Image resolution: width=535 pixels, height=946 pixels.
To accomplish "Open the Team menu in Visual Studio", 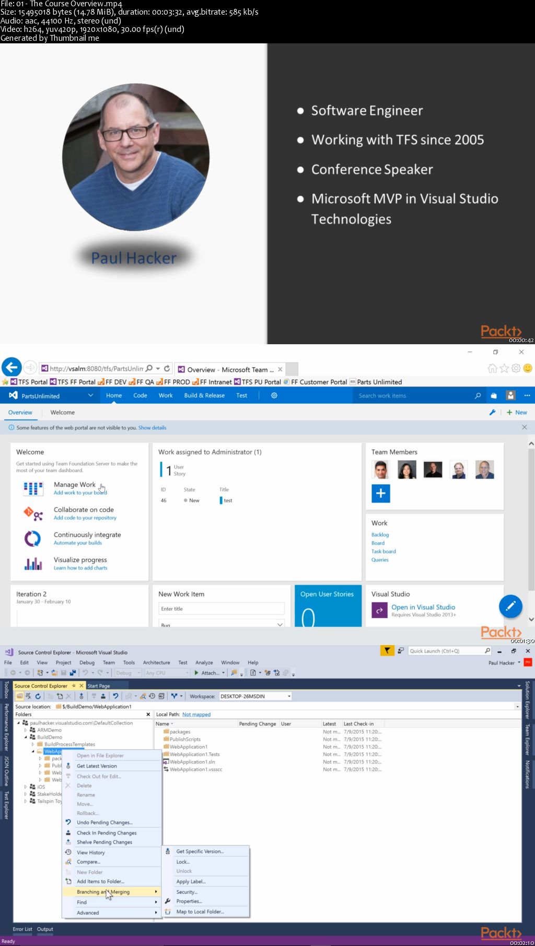I will coord(109,662).
